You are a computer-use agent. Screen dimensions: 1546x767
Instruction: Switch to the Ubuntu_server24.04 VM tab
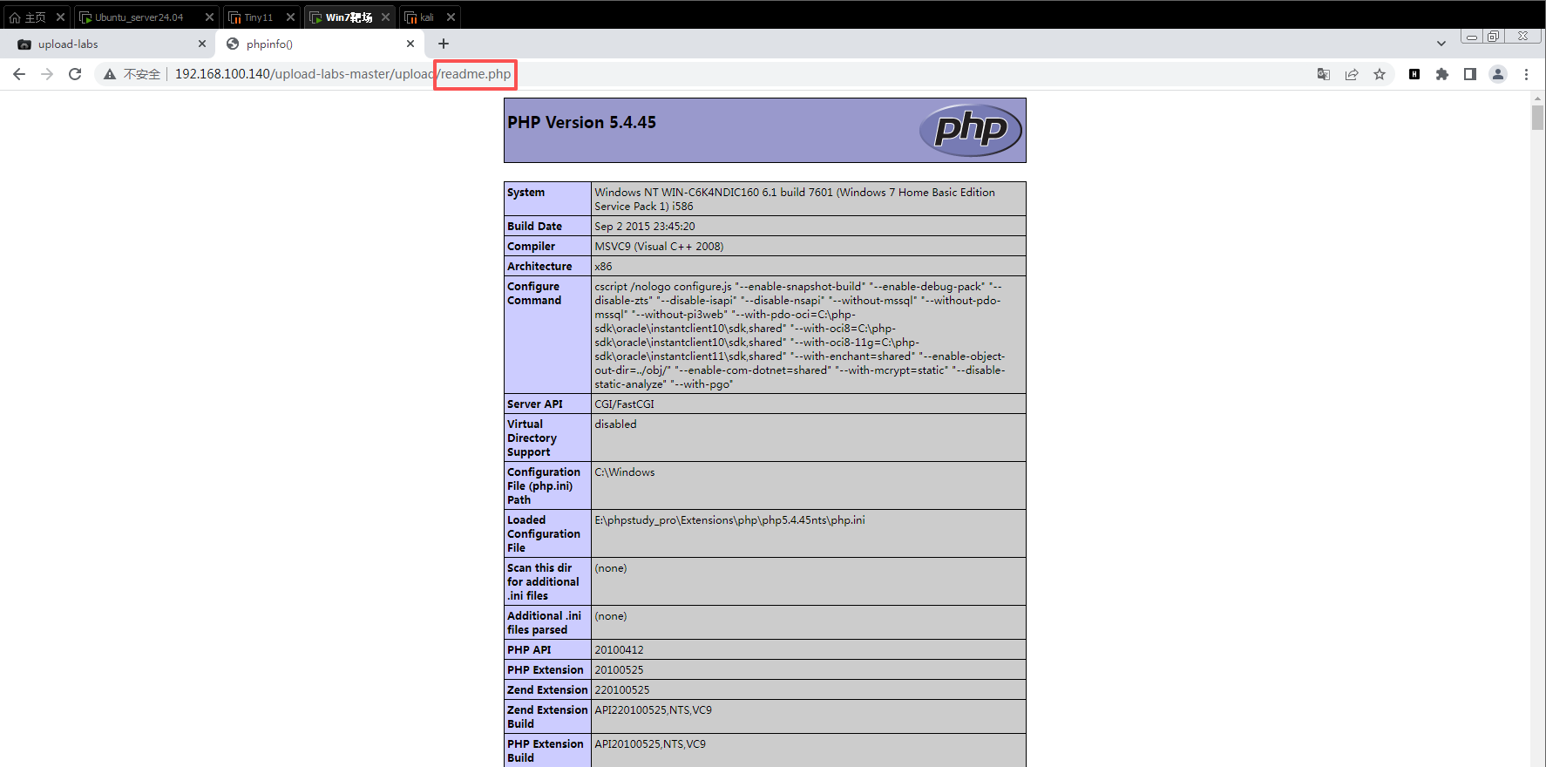click(x=139, y=17)
